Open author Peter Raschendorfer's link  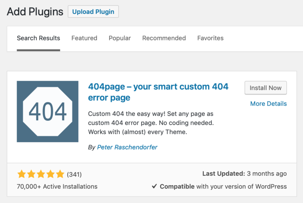tap(127, 147)
